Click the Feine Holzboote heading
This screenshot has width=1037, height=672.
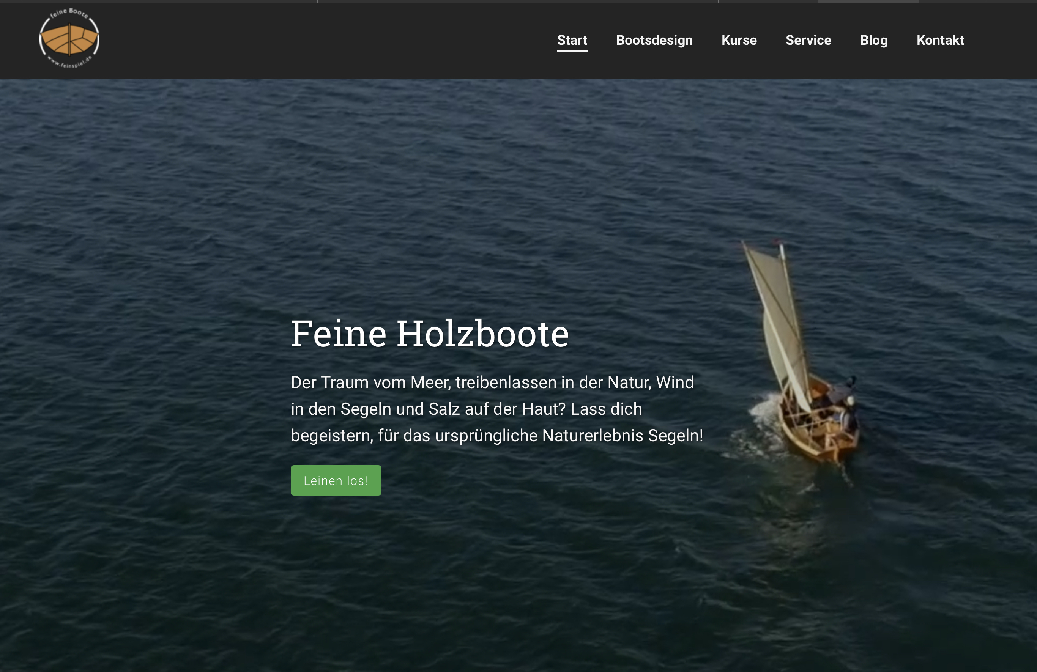click(430, 334)
